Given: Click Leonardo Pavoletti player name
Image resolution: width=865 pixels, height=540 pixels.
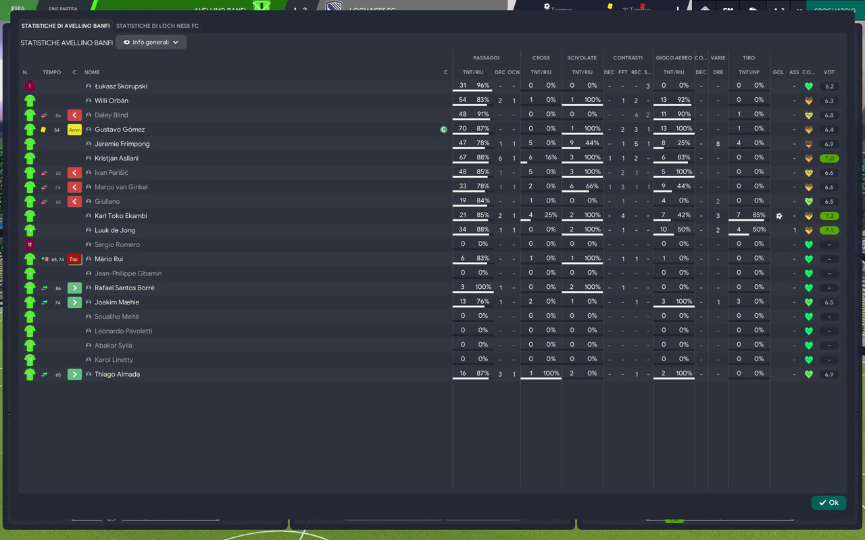Looking at the screenshot, I should point(124,331).
